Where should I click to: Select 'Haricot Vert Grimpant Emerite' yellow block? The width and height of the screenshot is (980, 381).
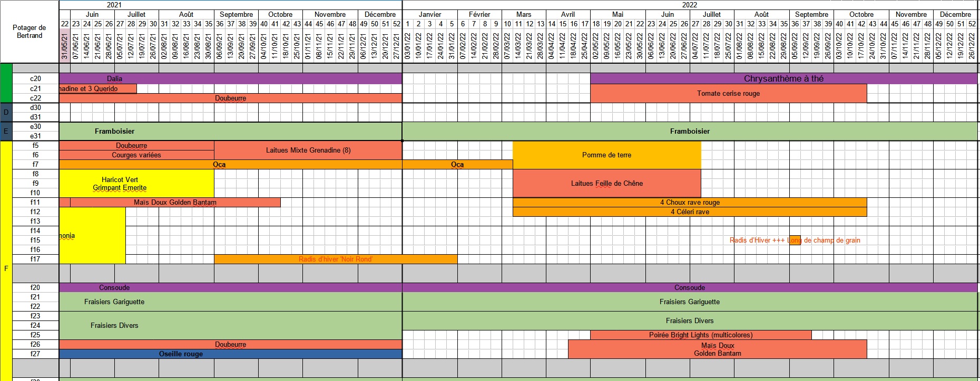(x=136, y=184)
